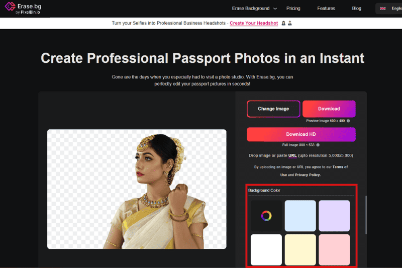The height and width of the screenshot is (268, 402).
Task: Click the Erase.bg logo icon
Action: (x=9, y=8)
